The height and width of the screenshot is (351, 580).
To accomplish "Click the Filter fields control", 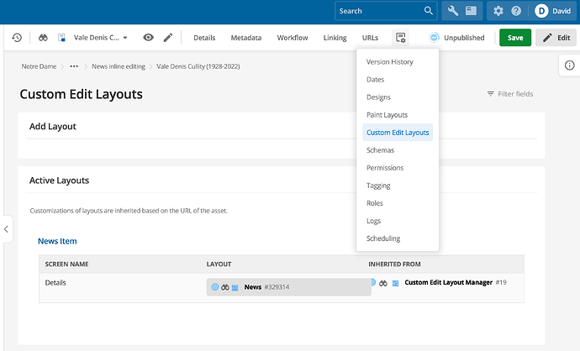I will click(510, 94).
